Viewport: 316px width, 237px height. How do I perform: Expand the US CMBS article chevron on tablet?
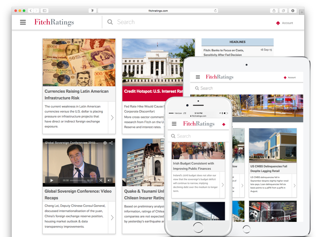(294, 186)
